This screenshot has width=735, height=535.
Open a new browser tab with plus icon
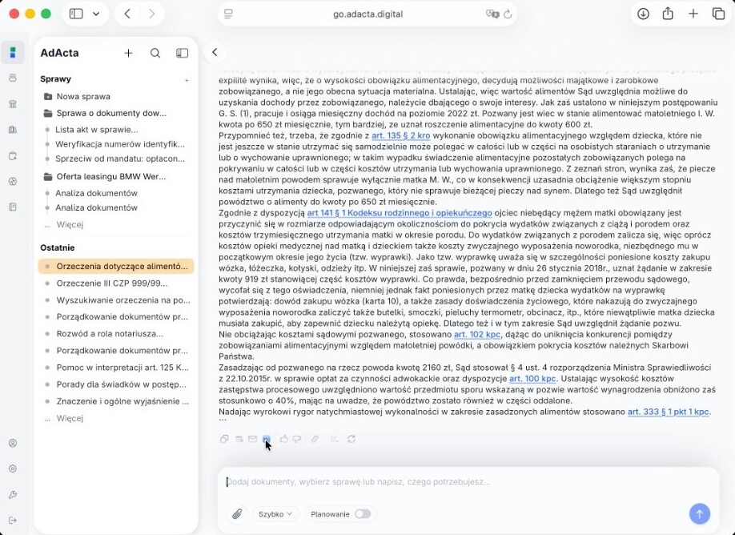pos(693,14)
